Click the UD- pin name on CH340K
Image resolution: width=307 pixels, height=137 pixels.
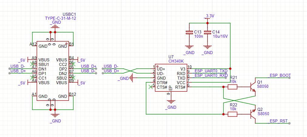160,74
